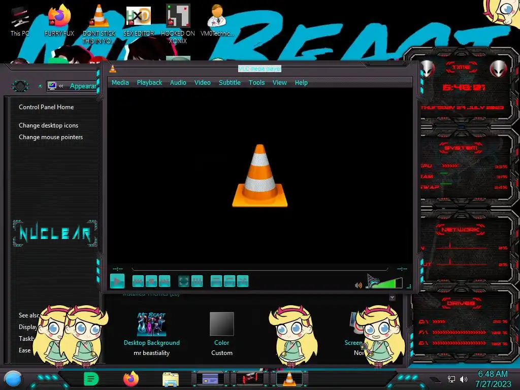Select the VM0Technic... desktop icon
Screen dimensions: 520x390
tap(217, 21)
